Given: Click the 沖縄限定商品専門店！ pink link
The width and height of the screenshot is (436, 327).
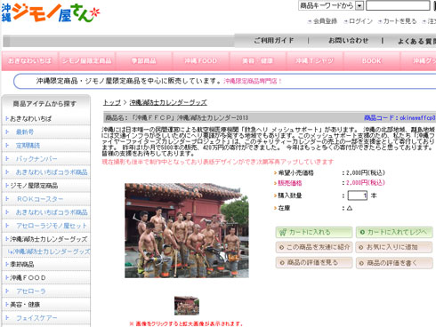Looking at the screenshot, I should (x=253, y=81).
